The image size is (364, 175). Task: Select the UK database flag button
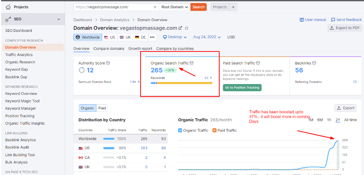click(x=125, y=37)
